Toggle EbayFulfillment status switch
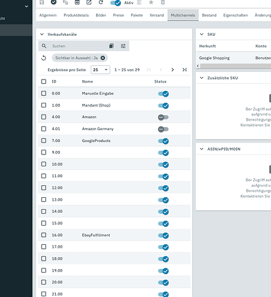 point(163,235)
